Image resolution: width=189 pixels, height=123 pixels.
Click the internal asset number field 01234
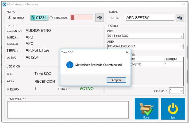tap(41, 18)
